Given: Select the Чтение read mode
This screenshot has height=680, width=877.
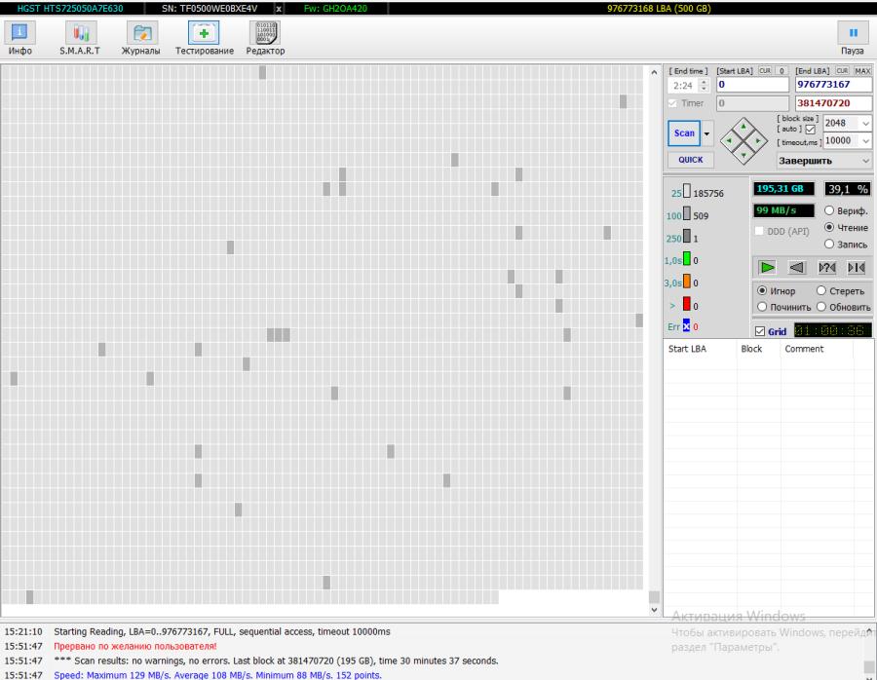Looking at the screenshot, I should (829, 228).
